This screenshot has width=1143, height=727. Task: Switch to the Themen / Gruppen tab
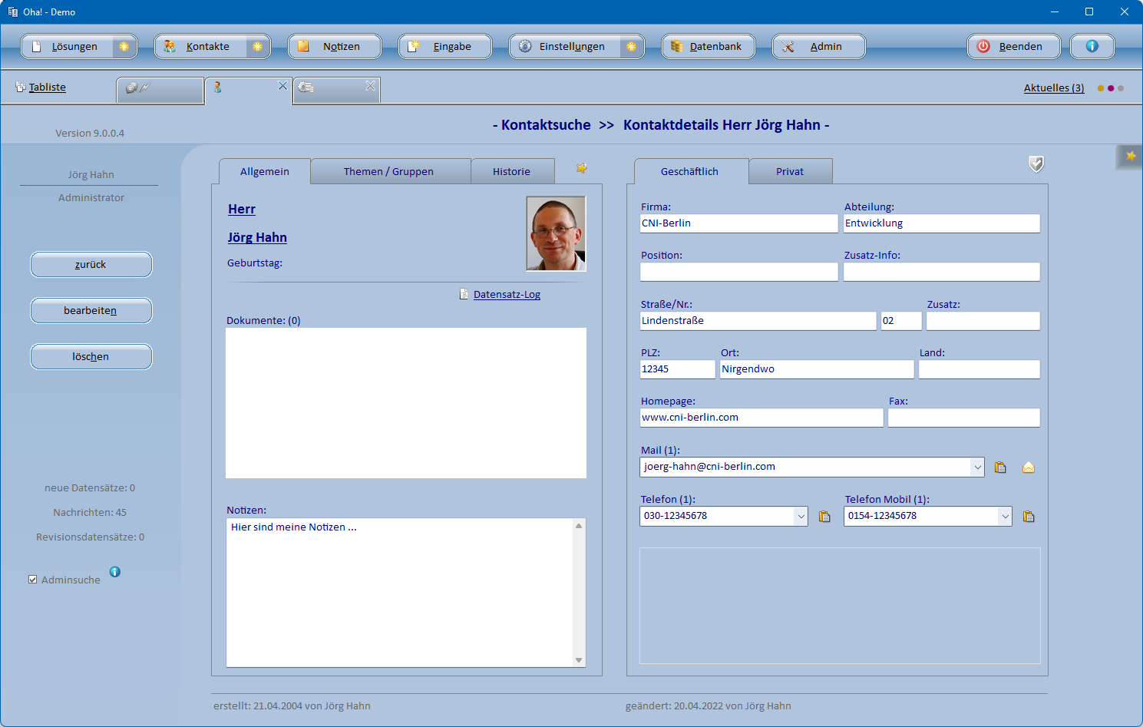388,171
